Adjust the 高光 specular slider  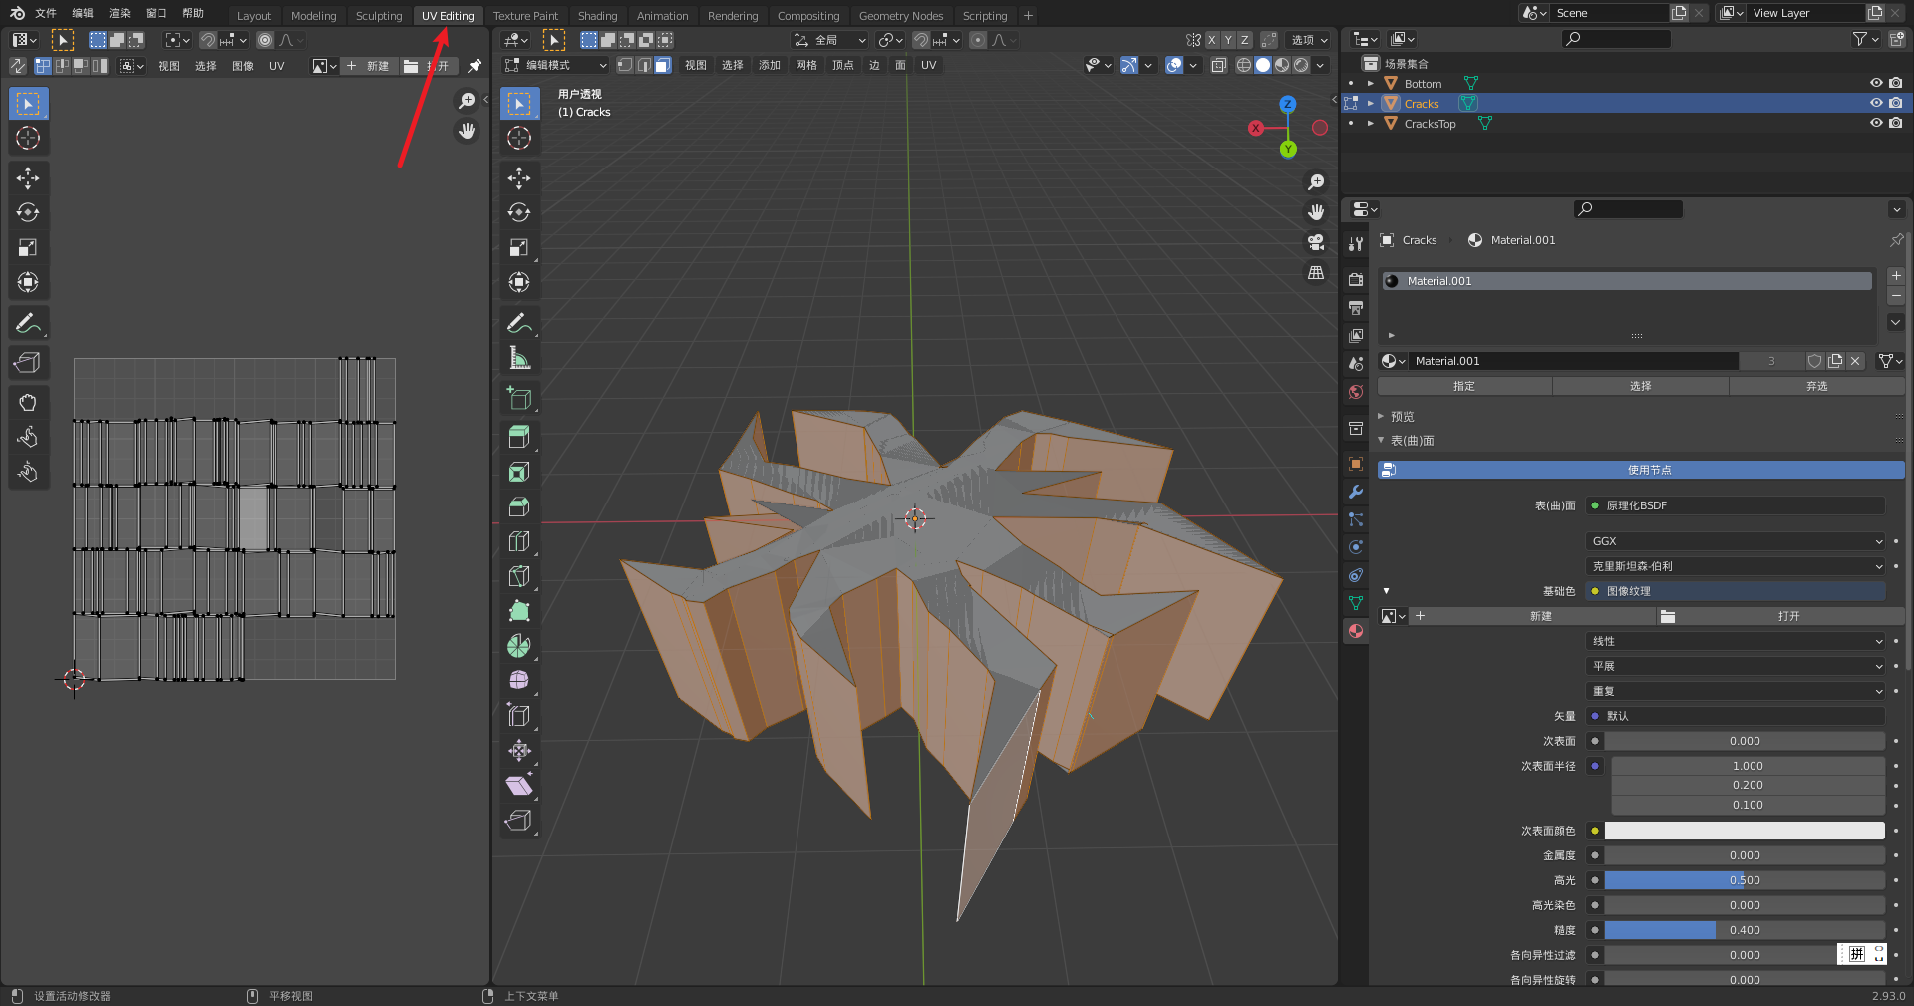[x=1745, y=880]
